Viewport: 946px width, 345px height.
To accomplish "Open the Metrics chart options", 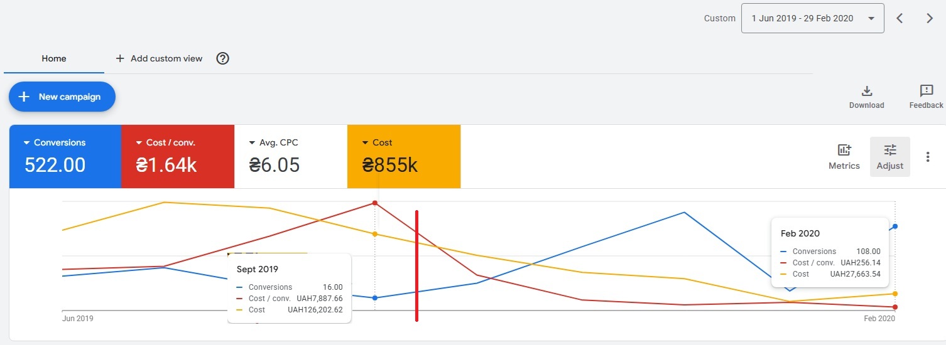I will pyautogui.click(x=844, y=157).
